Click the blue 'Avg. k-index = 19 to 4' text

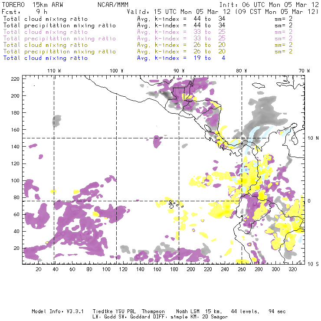pos(181,58)
